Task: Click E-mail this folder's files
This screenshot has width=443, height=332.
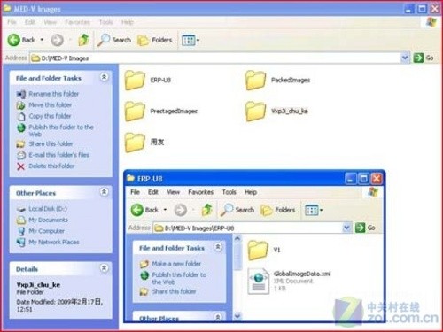Action: tap(53, 155)
